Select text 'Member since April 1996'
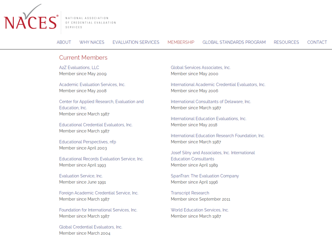 pos(194,182)
